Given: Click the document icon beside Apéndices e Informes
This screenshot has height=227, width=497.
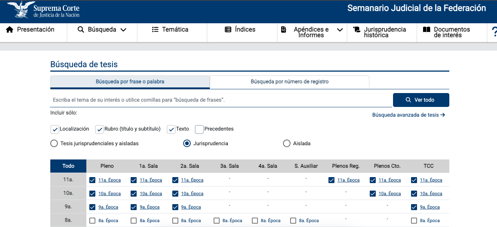Looking at the screenshot, I should pos(284,30).
